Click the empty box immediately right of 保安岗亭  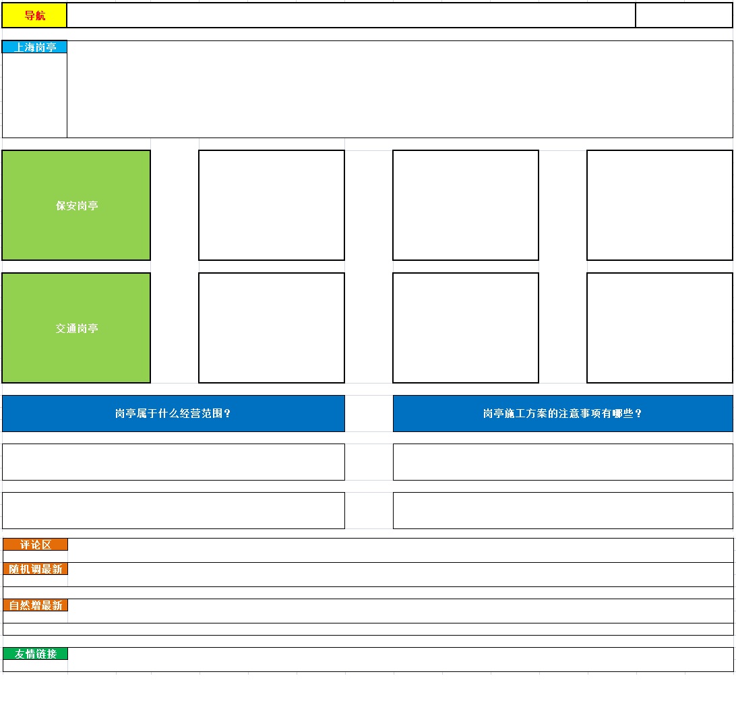pyautogui.click(x=272, y=206)
